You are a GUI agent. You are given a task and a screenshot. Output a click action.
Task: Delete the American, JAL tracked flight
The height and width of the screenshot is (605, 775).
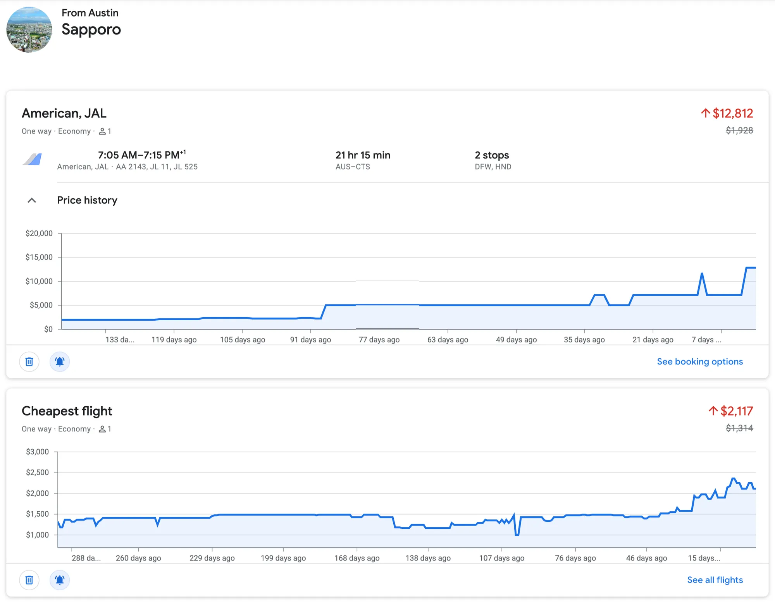click(x=29, y=362)
